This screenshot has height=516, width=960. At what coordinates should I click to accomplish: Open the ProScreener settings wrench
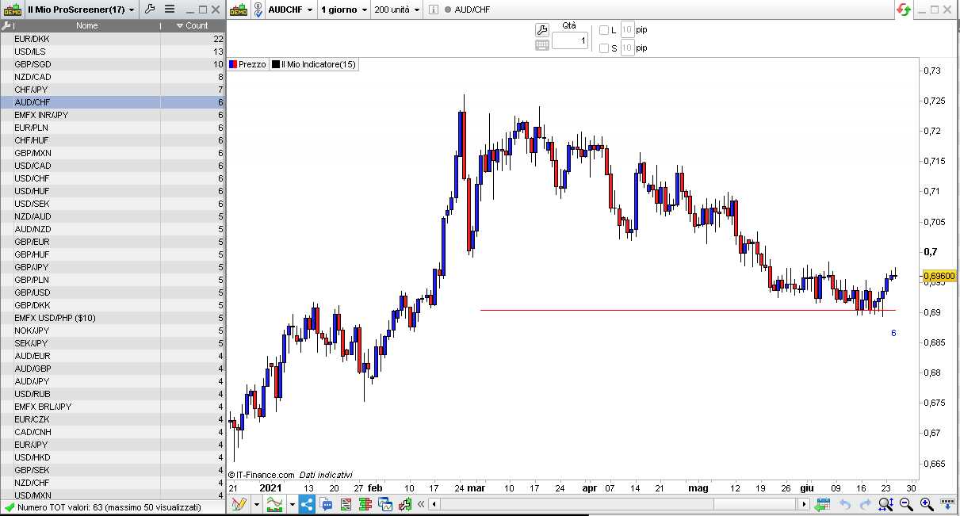tap(150, 10)
